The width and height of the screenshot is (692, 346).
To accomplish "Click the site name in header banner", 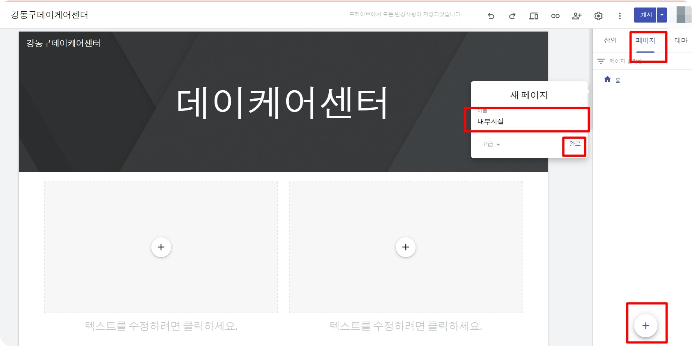I will pyautogui.click(x=63, y=43).
